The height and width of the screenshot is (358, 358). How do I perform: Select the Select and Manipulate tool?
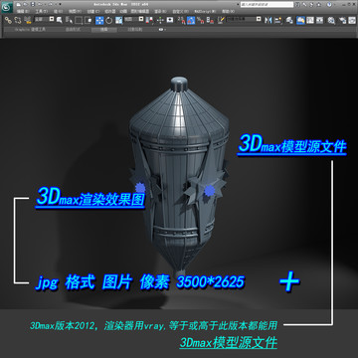(x=160, y=20)
